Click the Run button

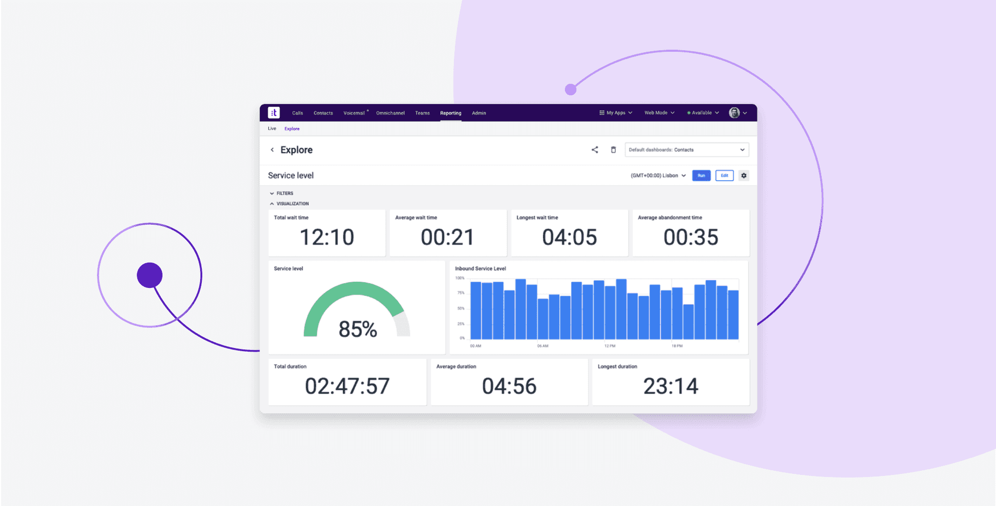pyautogui.click(x=701, y=175)
